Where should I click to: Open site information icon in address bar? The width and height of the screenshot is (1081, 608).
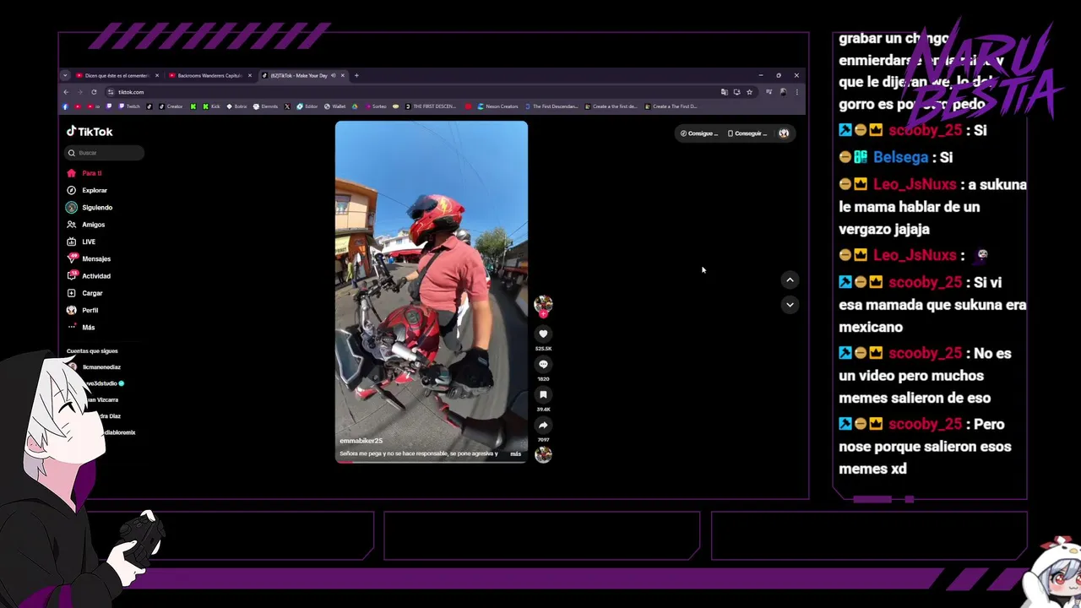(111, 92)
